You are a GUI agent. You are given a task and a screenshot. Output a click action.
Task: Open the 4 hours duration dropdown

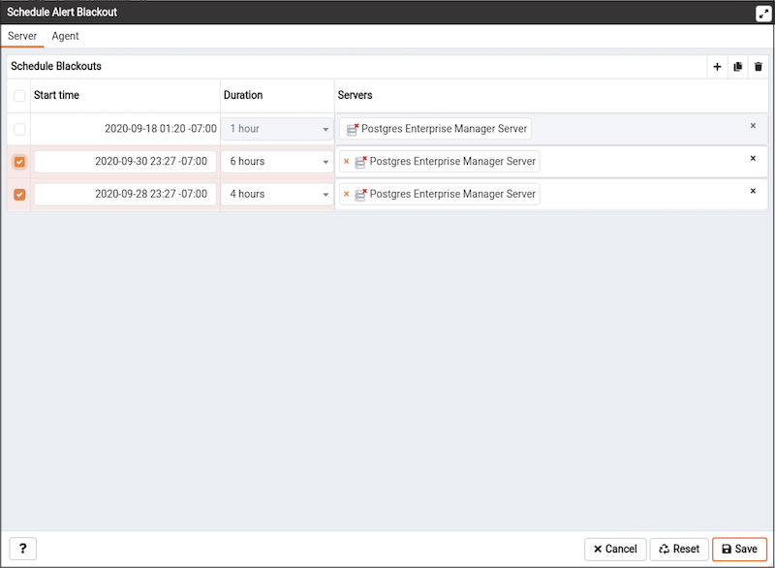coord(277,194)
